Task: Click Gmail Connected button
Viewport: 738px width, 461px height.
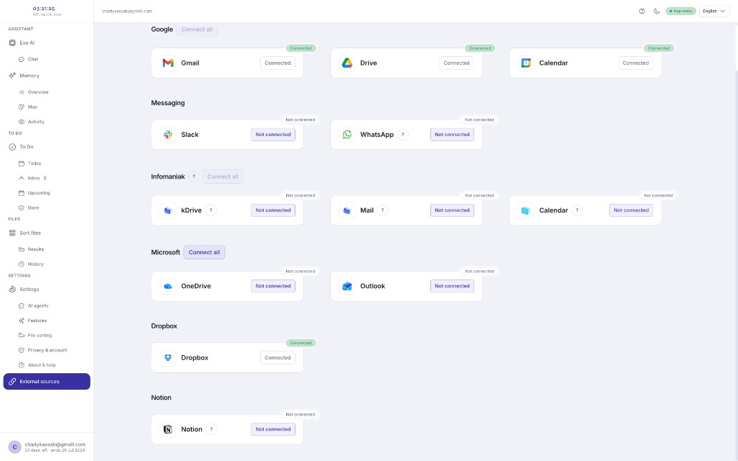Action: coord(277,63)
